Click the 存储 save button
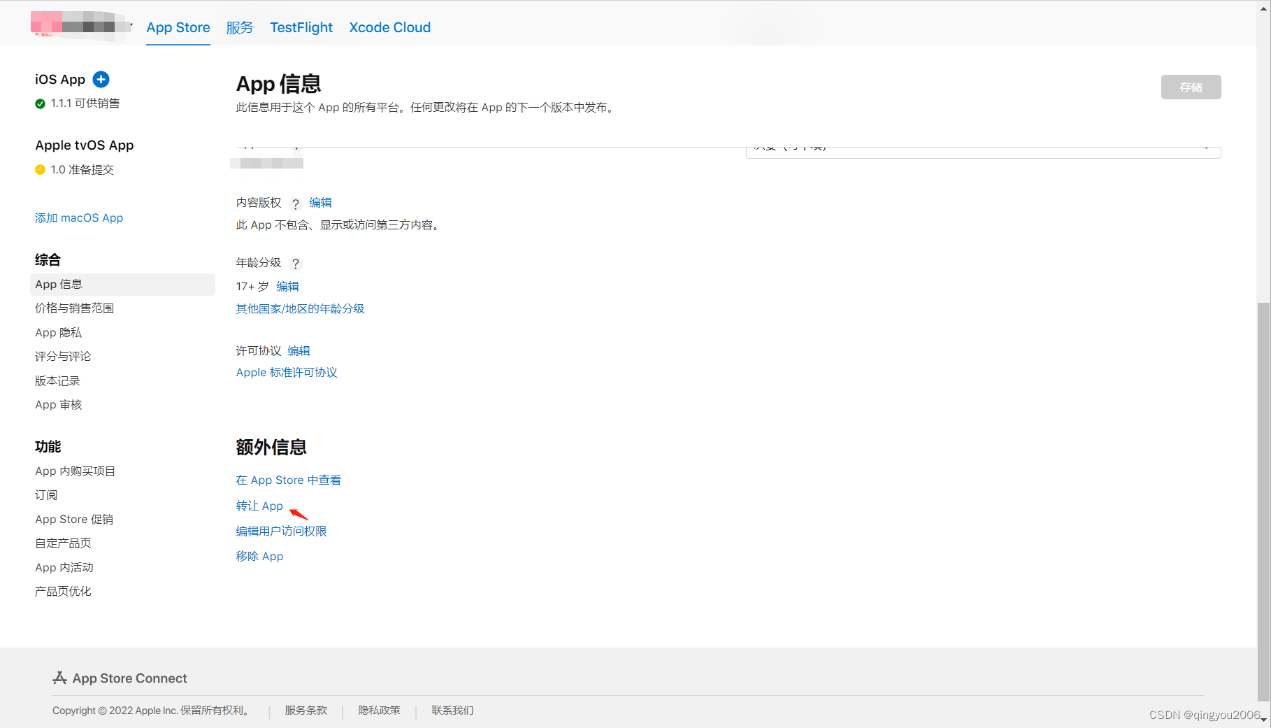Viewport: 1271px width, 728px height. point(1191,87)
